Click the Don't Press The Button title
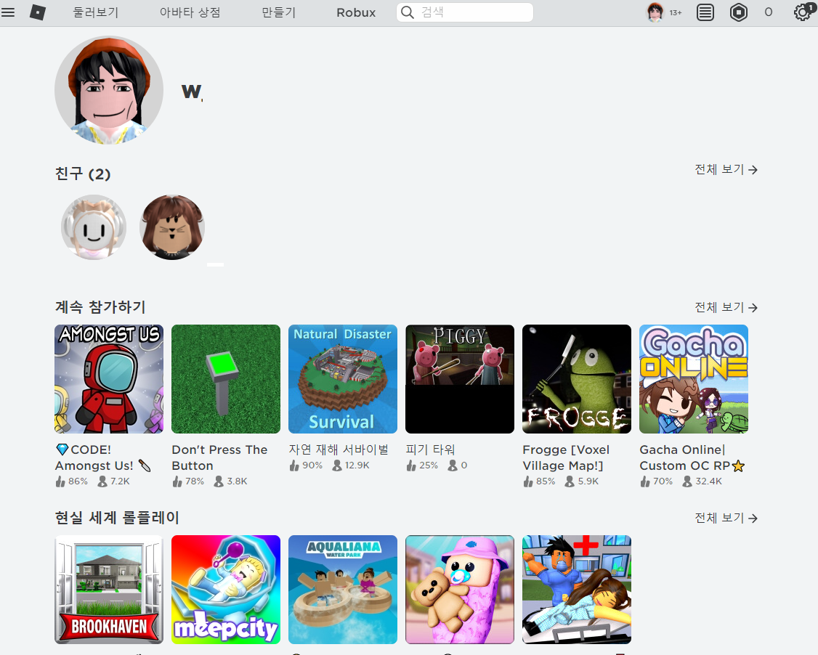The width and height of the screenshot is (818, 655). click(219, 457)
